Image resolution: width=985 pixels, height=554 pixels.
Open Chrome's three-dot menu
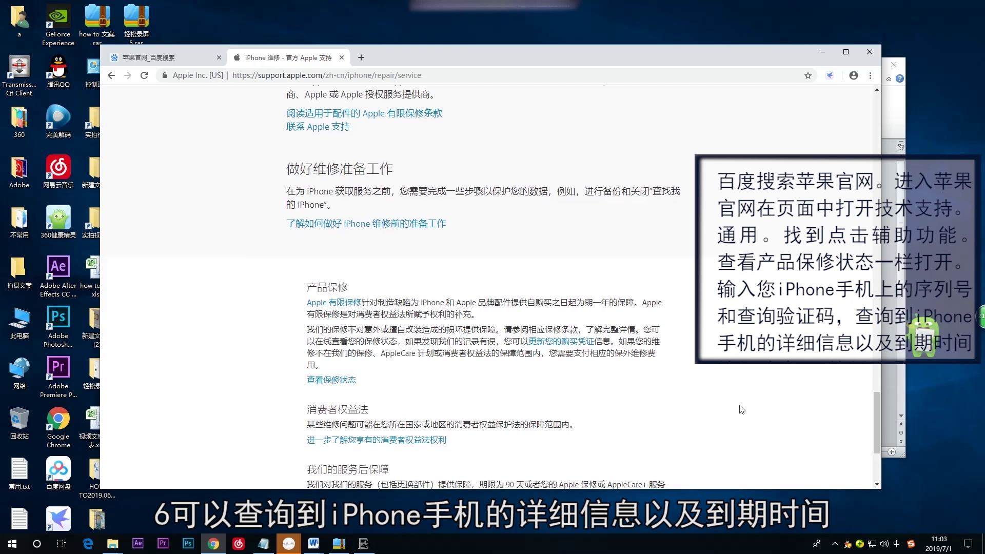870,75
